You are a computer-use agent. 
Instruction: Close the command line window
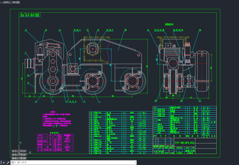pyautogui.click(x=4, y=163)
